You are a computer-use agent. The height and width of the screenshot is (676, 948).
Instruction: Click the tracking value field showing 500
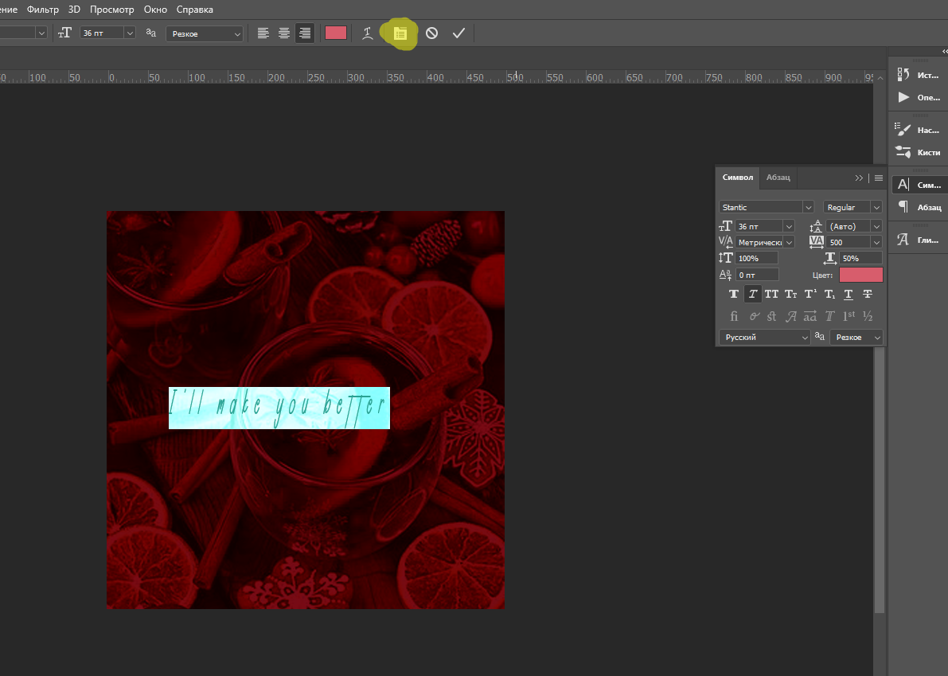(847, 242)
